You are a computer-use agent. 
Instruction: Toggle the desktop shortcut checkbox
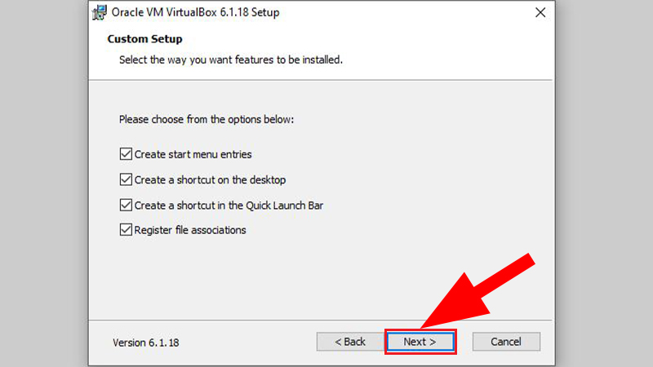(x=126, y=179)
